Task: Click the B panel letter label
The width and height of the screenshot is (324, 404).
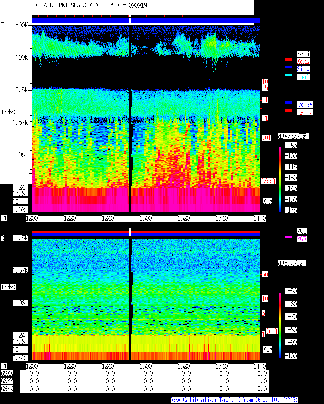Action: 3,238
